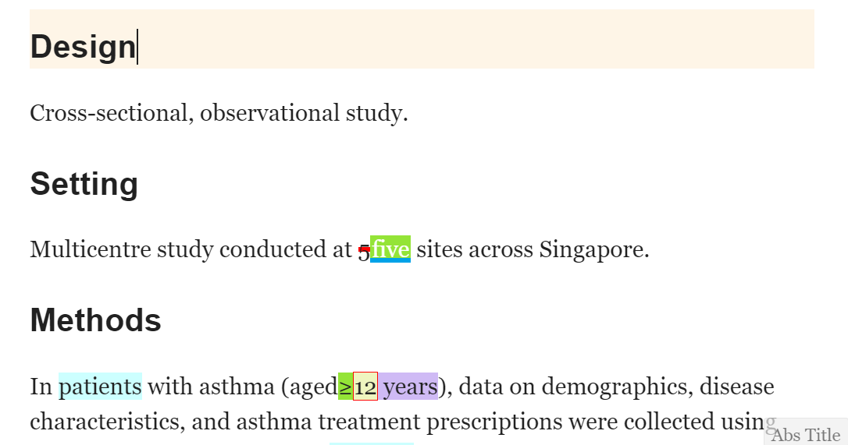848x445 pixels.
Task: Select the green-highlighted ≥ symbol
Action: [346, 386]
